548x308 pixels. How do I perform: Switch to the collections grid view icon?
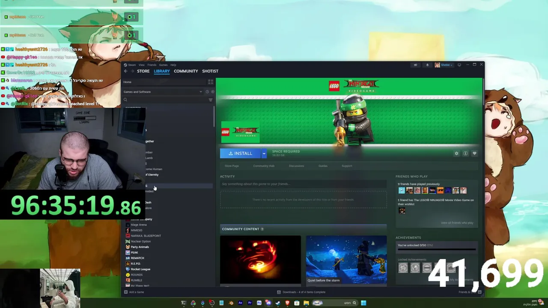[x=210, y=82]
